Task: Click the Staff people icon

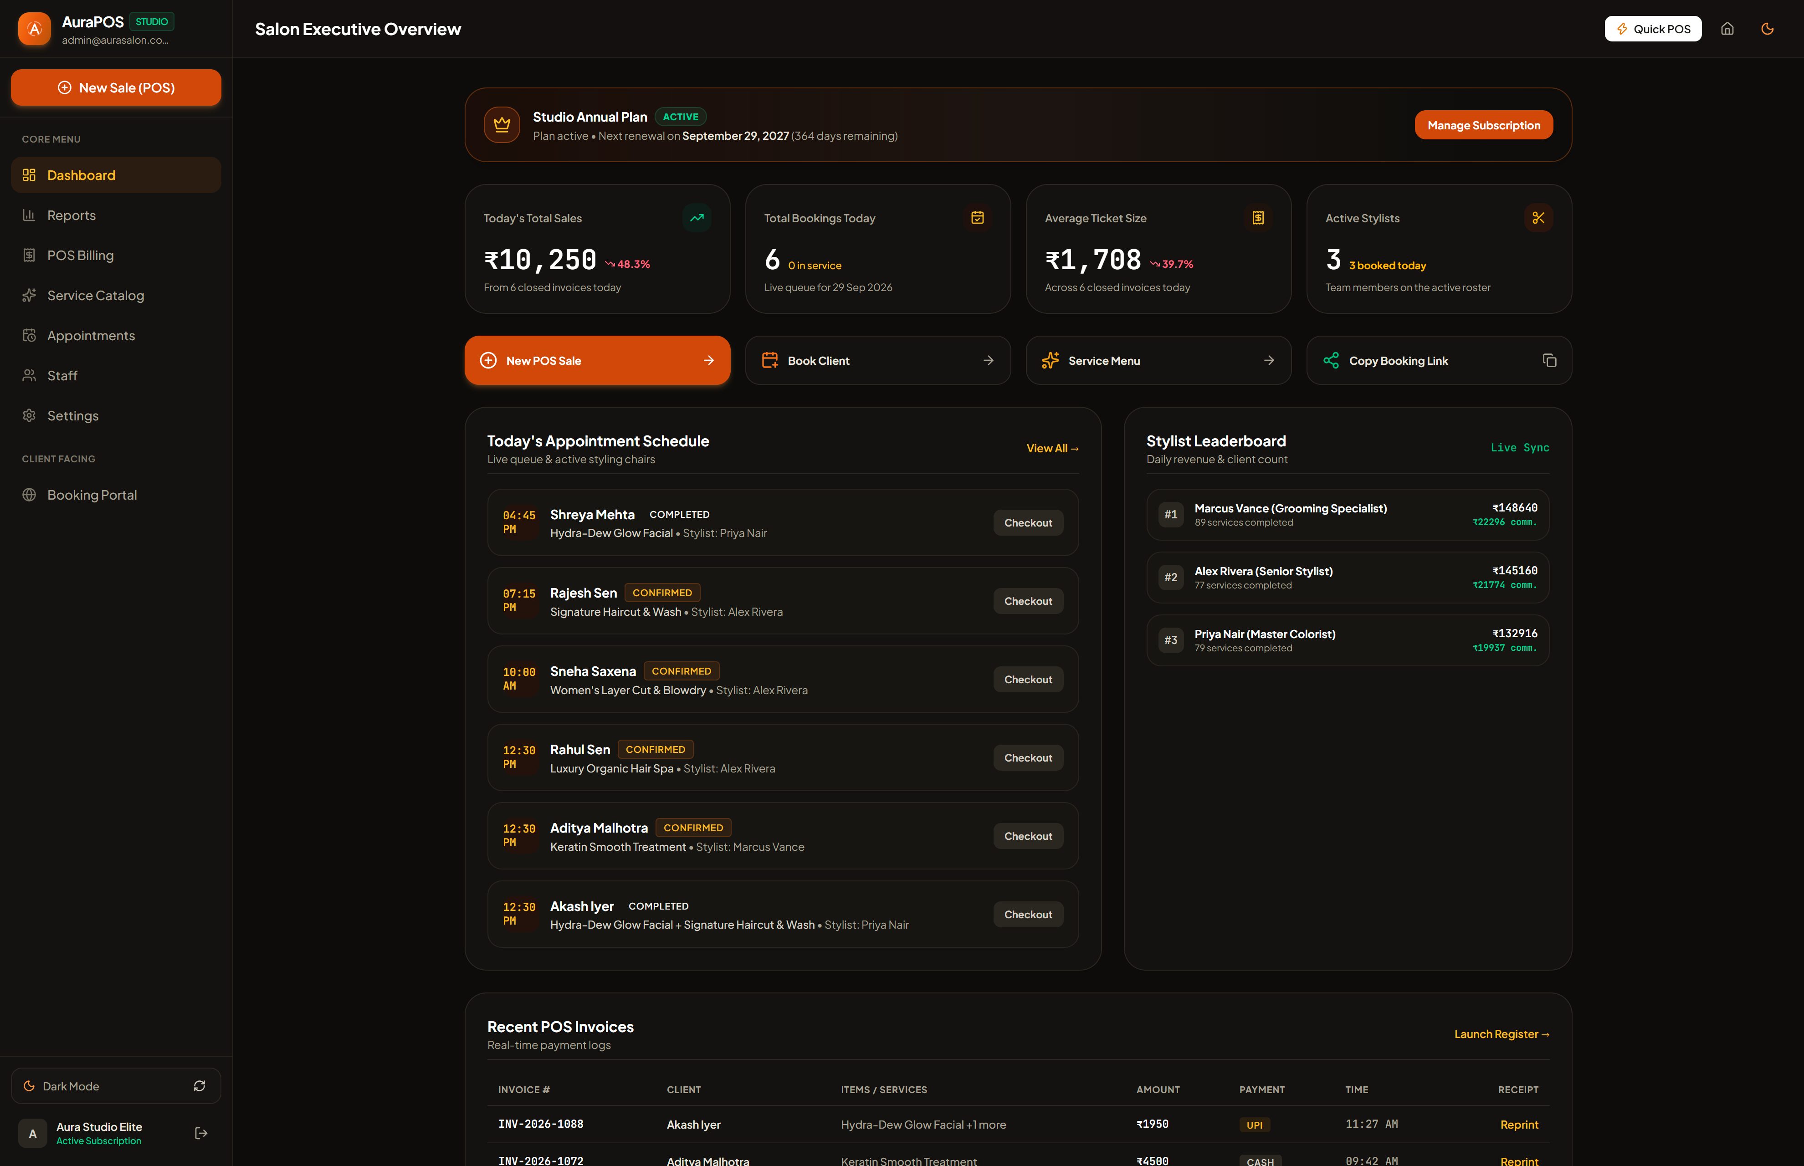Action: point(29,376)
